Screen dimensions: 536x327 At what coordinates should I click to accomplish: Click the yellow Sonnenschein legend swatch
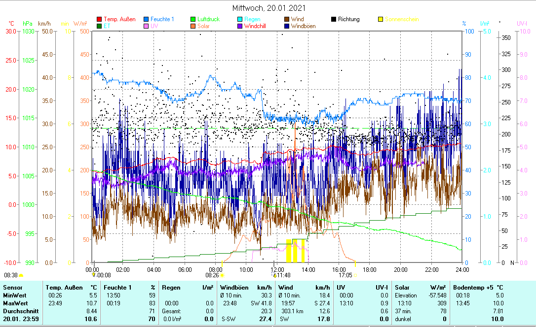(381, 20)
